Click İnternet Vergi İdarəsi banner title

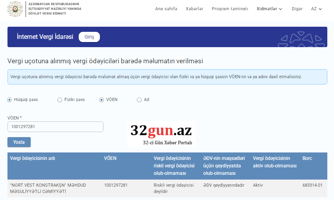pyautogui.click(x=45, y=37)
